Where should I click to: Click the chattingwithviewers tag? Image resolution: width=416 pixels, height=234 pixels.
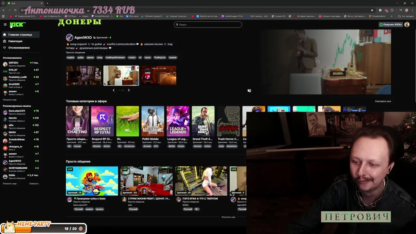tap(115, 58)
